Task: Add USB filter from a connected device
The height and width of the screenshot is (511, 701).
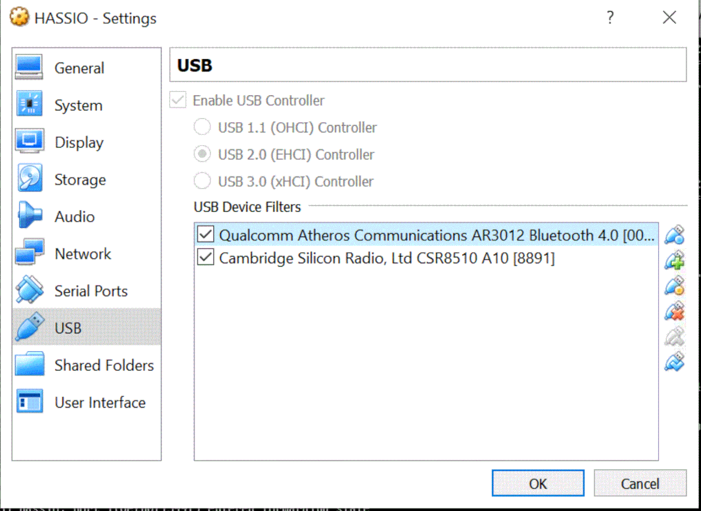Action: tap(674, 236)
